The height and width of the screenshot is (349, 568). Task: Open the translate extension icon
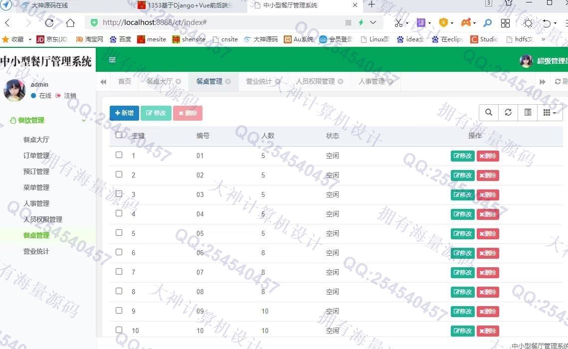coord(420,23)
